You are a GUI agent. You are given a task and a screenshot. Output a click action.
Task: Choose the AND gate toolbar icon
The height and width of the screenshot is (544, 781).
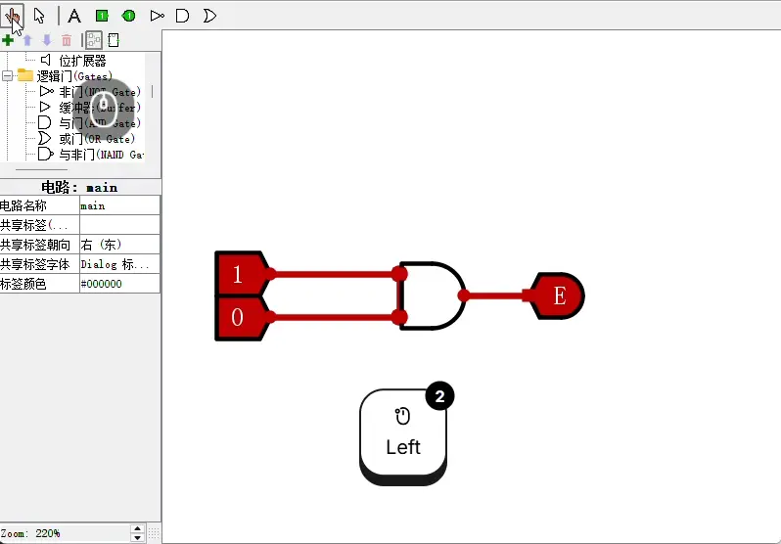pyautogui.click(x=182, y=15)
